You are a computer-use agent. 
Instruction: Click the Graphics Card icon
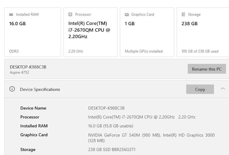tap(127, 14)
